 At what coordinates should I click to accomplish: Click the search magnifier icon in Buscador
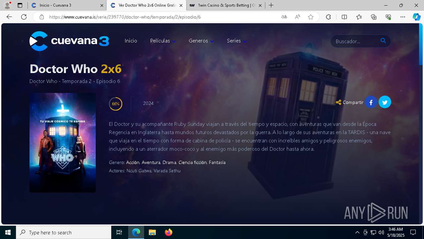point(383,41)
